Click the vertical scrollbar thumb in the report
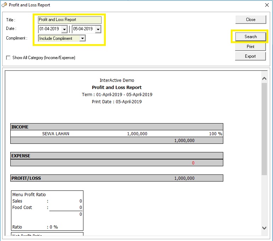Screen dimensions: 273x241 [264, 128]
